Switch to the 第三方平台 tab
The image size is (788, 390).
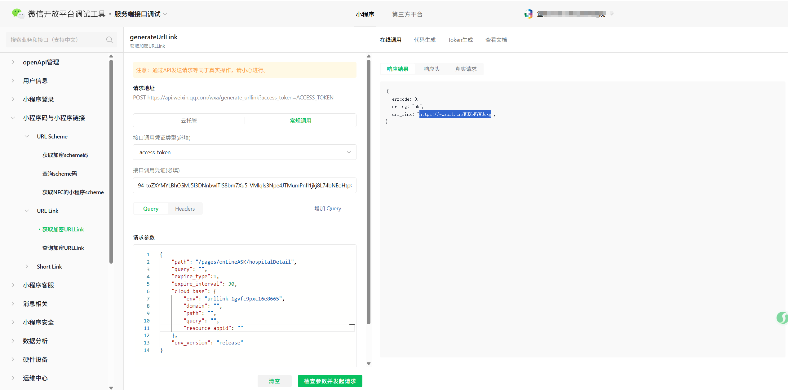pyautogui.click(x=407, y=14)
